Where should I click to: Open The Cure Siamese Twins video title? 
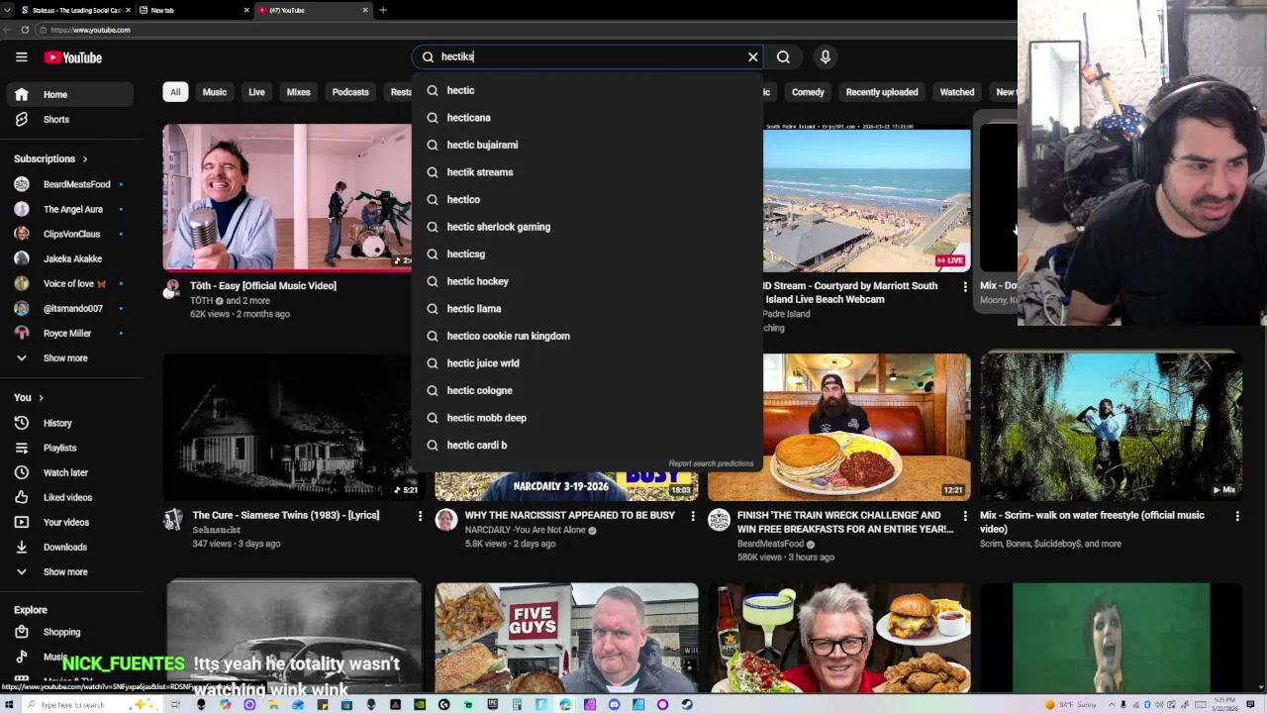[285, 515]
